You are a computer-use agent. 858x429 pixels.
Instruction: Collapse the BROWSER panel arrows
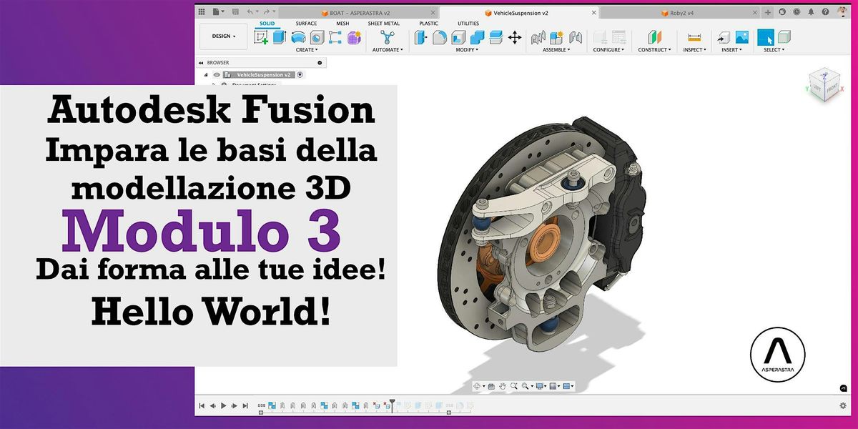[x=201, y=63]
